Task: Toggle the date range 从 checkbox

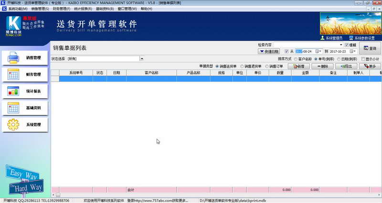Action: (286, 51)
